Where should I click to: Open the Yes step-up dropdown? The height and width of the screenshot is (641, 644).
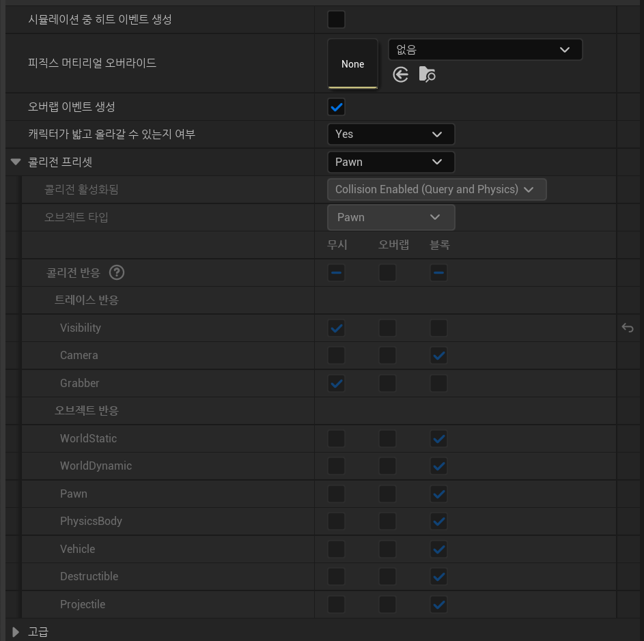(x=391, y=134)
